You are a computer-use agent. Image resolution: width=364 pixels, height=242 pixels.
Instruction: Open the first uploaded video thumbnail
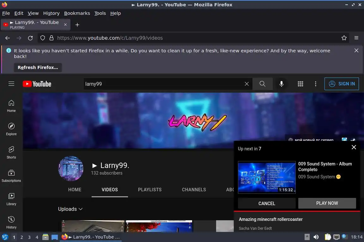pos(93,226)
